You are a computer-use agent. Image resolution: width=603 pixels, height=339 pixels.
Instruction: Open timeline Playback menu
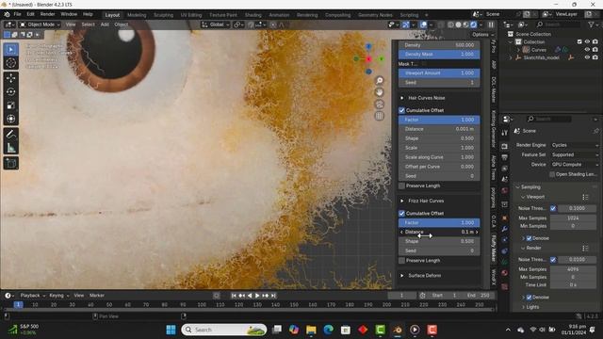coord(32,296)
